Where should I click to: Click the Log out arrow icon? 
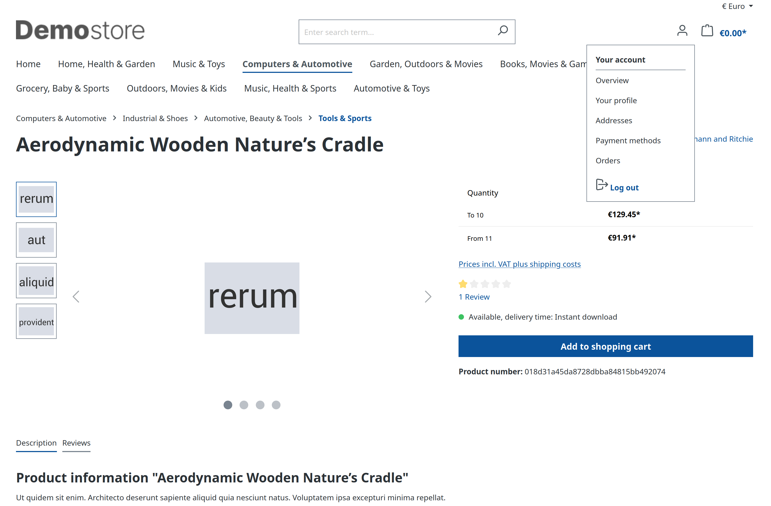pos(602,184)
